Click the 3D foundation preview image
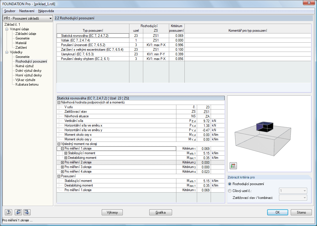Screen dimensions: 317x226 pyautogui.click(x=263, y=139)
